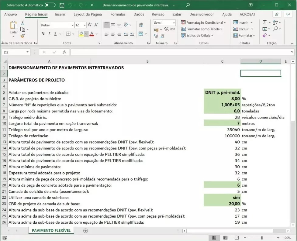Click the AutoSum sigma icon

tap(265, 22)
